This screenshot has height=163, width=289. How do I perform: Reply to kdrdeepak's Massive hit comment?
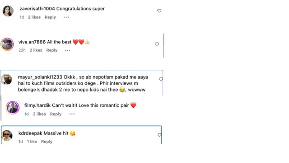click(x=47, y=142)
